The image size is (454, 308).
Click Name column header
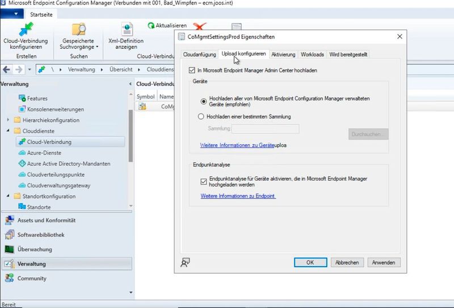click(x=166, y=96)
